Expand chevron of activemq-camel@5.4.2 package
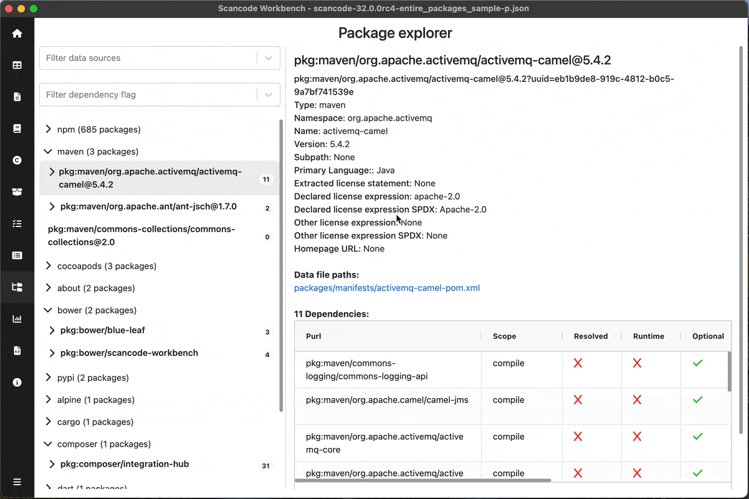This screenshot has width=749, height=499. pos(52,172)
